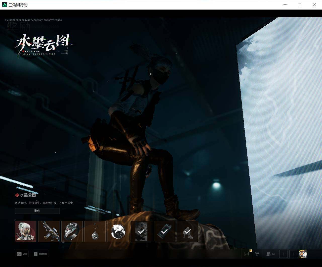The image size is (322, 267).
Task: Click the Esc 返回 back button
Action: click(22, 254)
